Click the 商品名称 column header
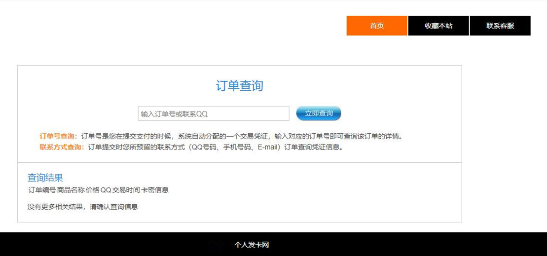 (x=71, y=190)
